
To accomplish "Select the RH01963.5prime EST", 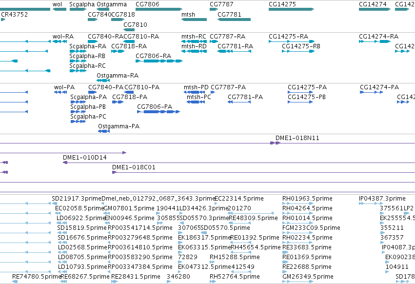I will click(x=297, y=203).
